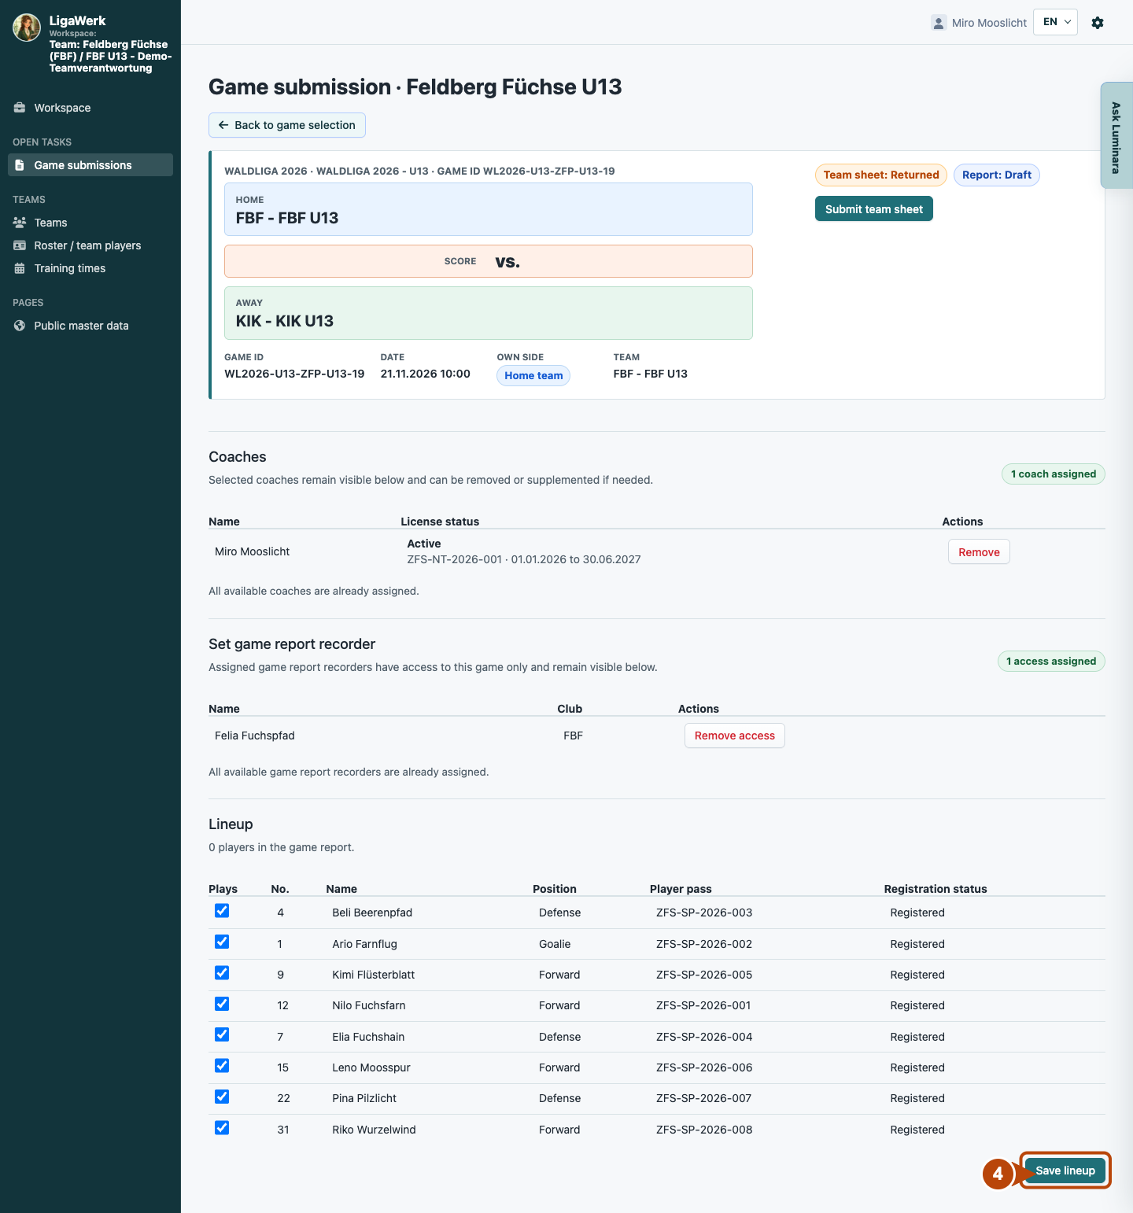Image resolution: width=1133 pixels, height=1213 pixels.
Task: Save the lineup
Action: (x=1065, y=1171)
